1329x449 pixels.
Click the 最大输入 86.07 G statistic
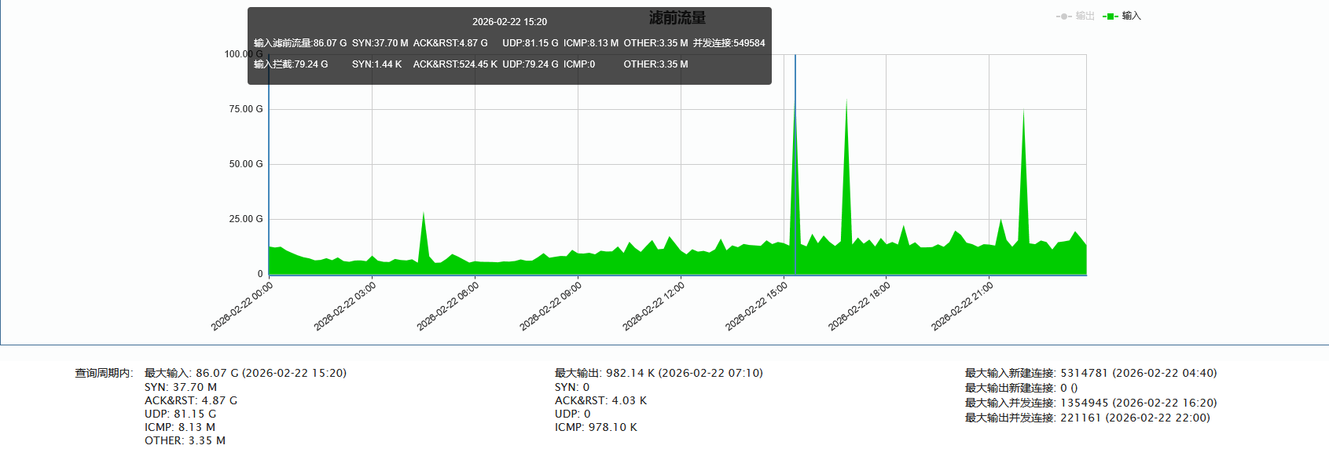(x=245, y=373)
